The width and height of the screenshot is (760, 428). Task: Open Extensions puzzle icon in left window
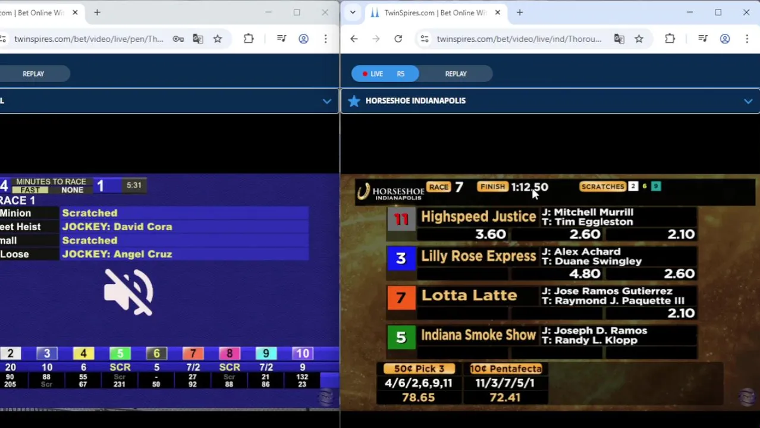pos(249,39)
